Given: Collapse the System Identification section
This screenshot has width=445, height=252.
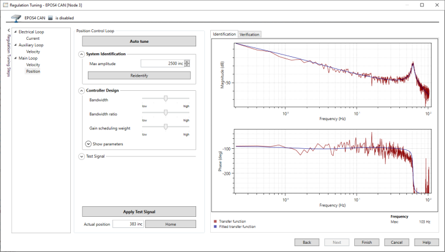Looking at the screenshot, I should click(81, 54).
